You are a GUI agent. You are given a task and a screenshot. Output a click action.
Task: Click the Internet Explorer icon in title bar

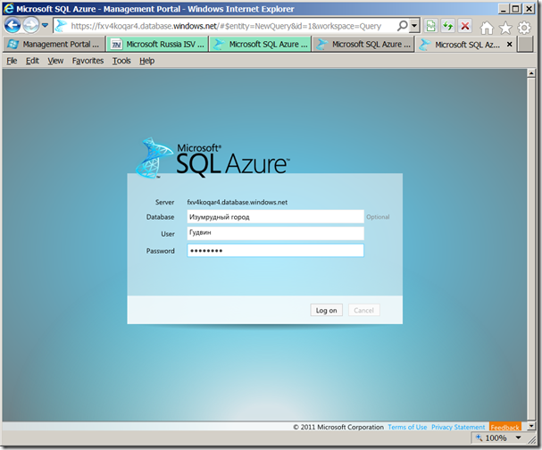9,9
